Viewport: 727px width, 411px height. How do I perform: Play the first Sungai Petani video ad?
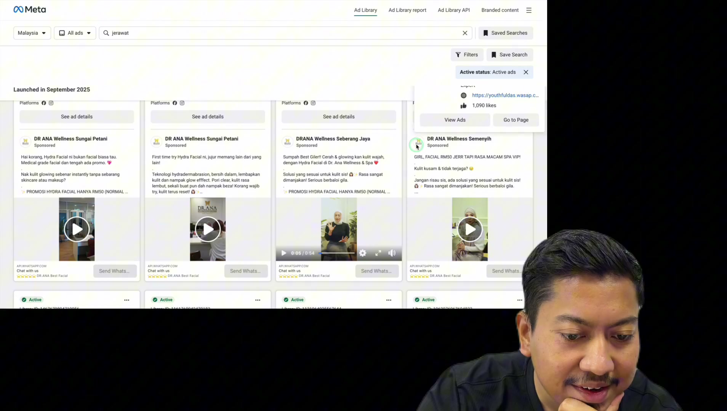(x=77, y=229)
